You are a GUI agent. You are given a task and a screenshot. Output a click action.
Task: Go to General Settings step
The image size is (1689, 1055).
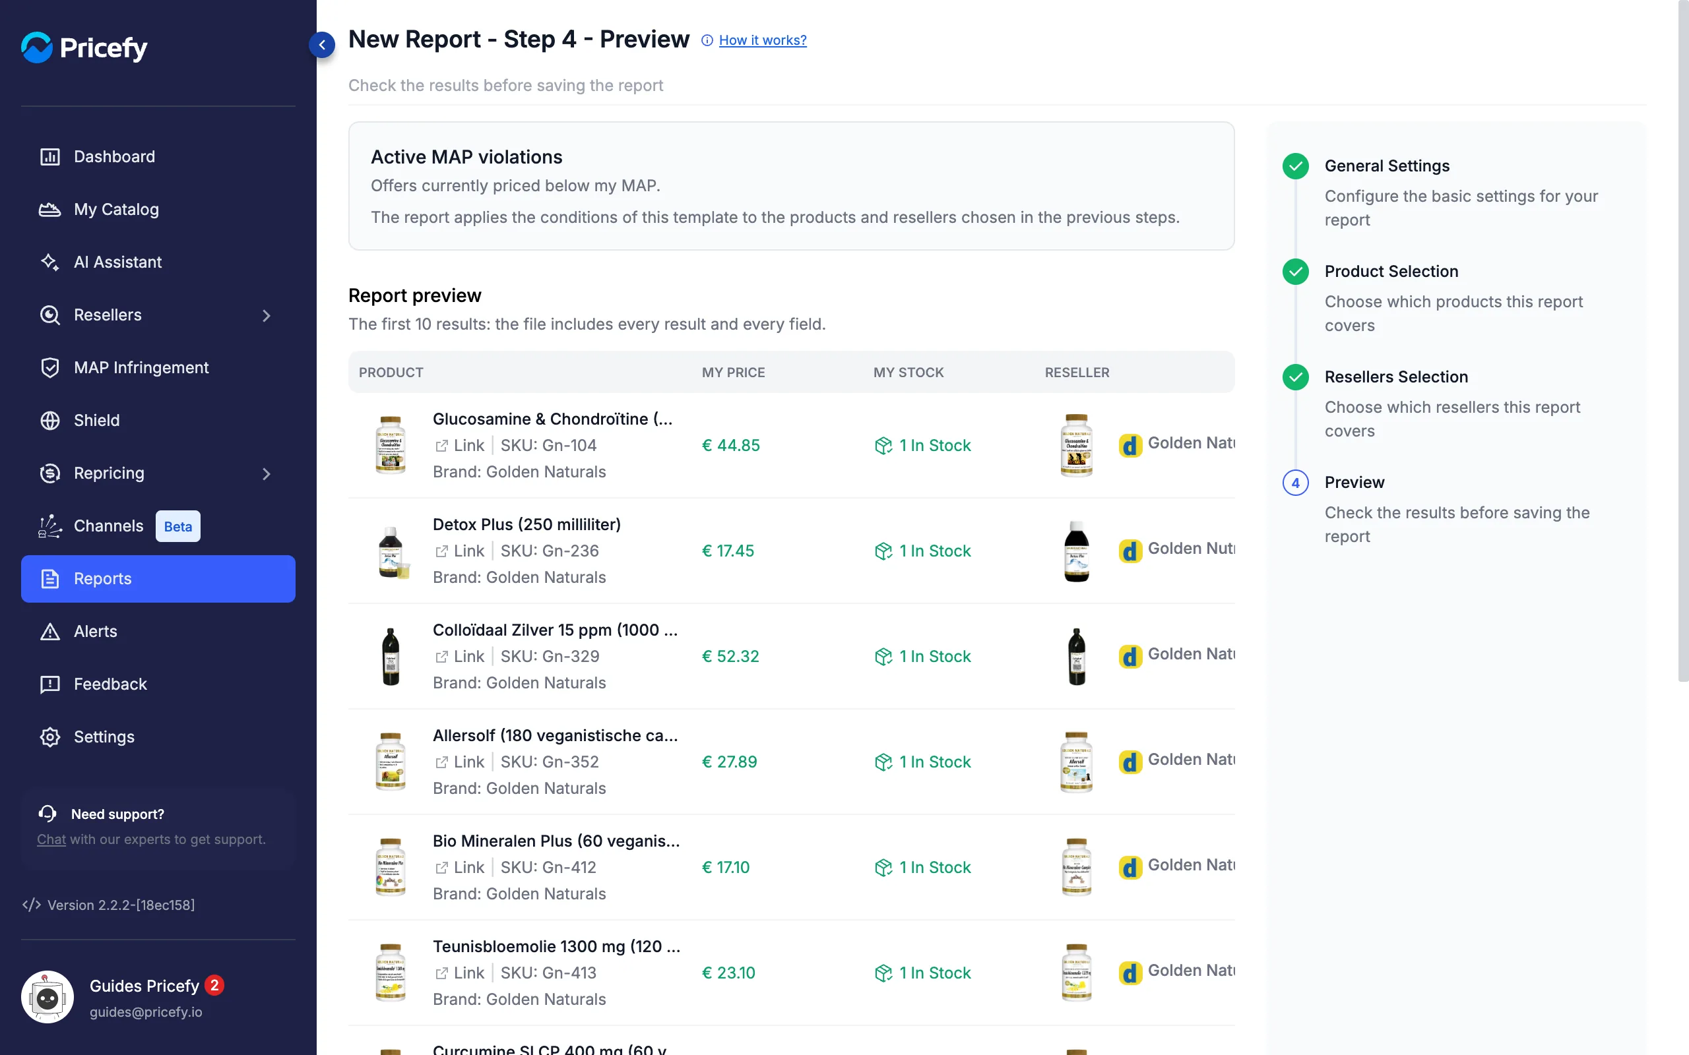(1387, 166)
